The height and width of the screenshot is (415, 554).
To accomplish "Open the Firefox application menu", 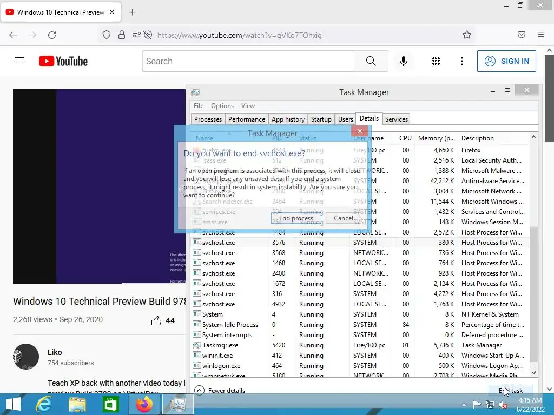I will (541, 35).
